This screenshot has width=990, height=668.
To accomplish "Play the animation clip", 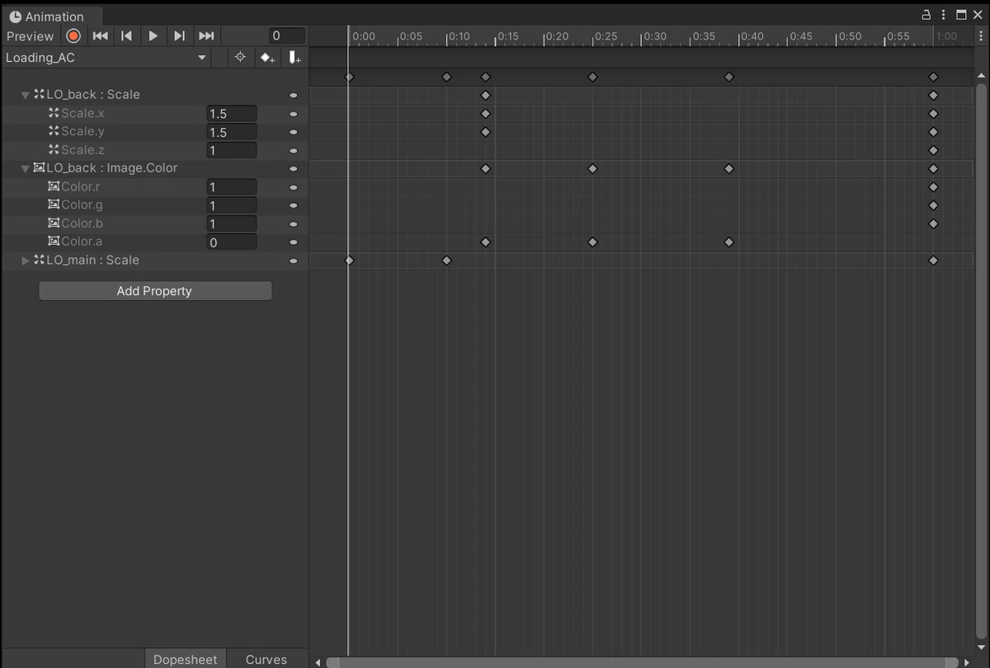I will point(153,35).
